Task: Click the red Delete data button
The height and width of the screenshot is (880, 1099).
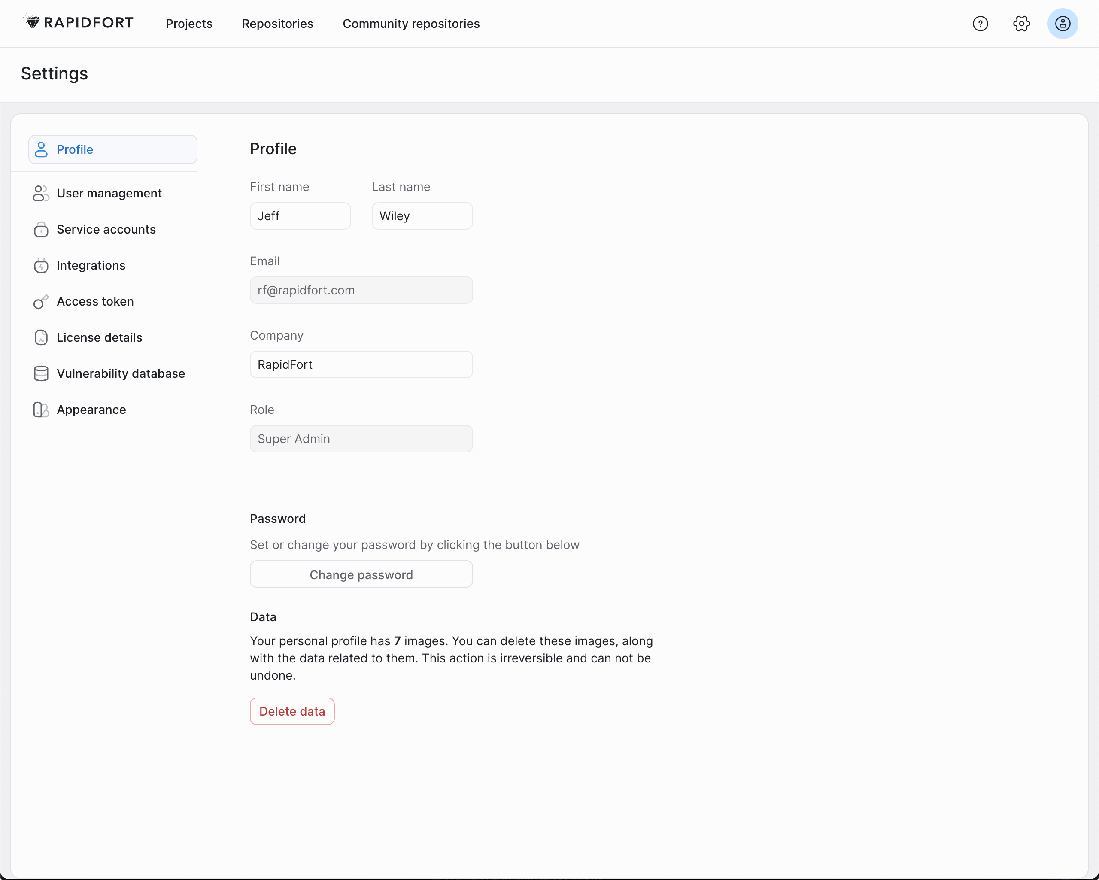Action: [292, 711]
